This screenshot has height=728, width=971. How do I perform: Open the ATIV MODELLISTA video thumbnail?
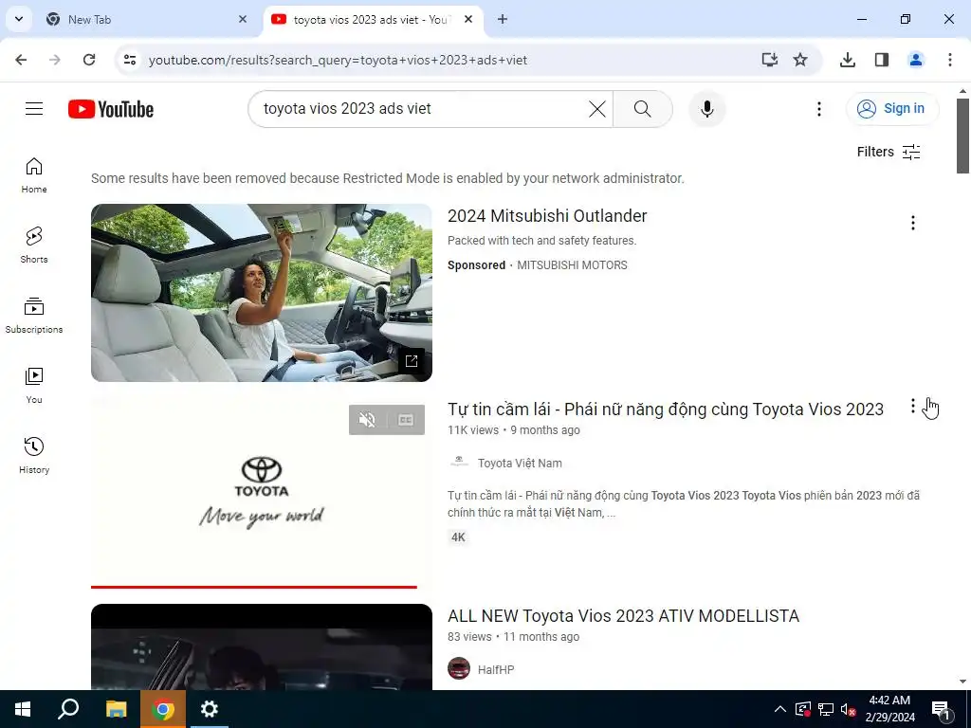click(262, 646)
